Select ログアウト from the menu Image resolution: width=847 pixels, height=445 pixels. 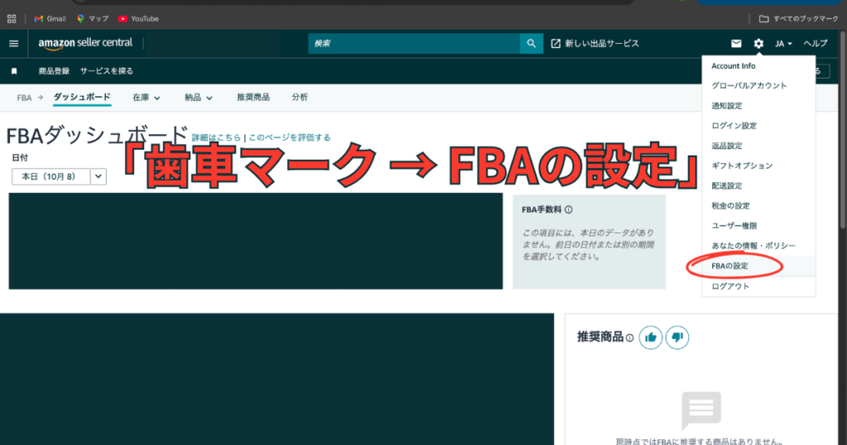click(730, 286)
